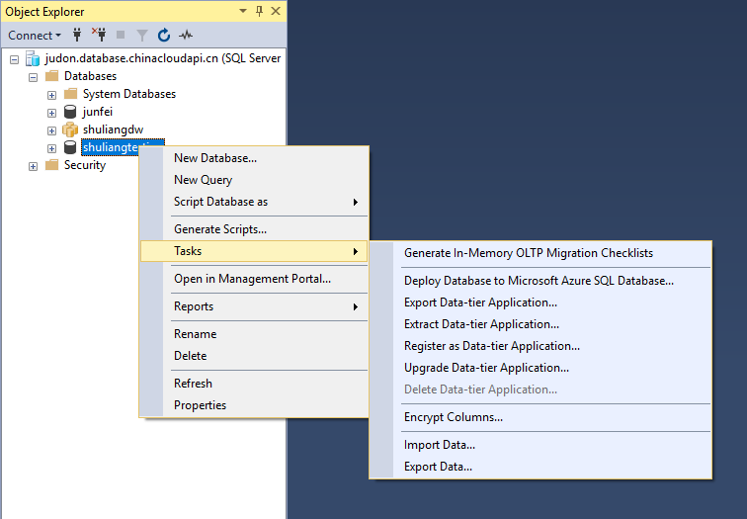Click the server icon for judon.database.chinacloudapi.cn

coord(33,58)
